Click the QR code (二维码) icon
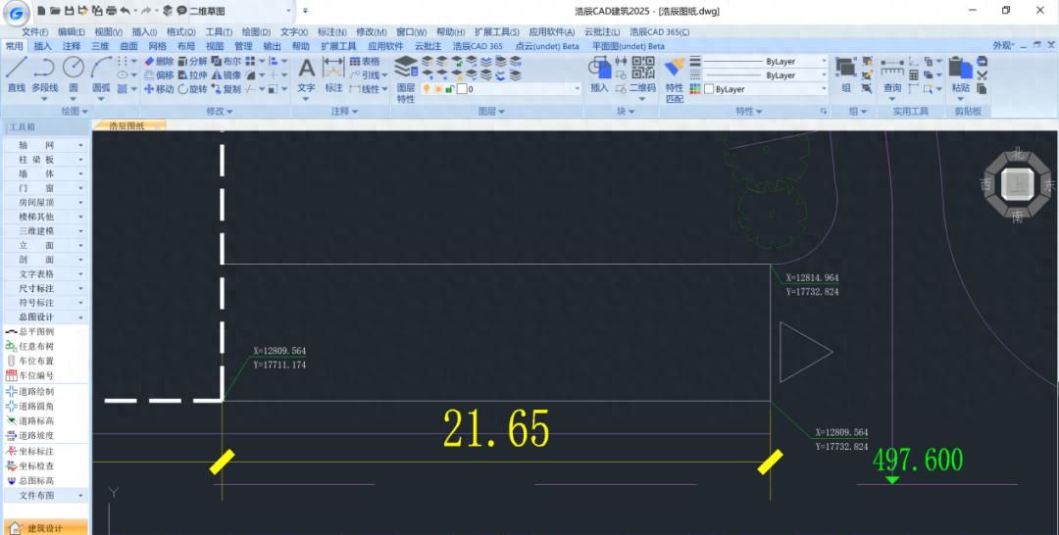1059x535 pixels. [642, 73]
